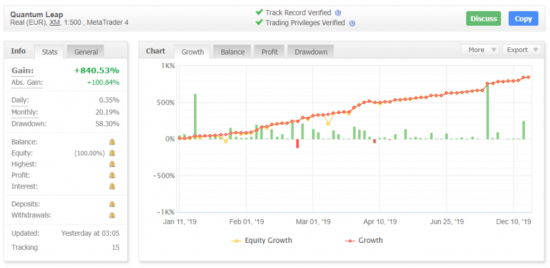Click the lock icon beside Deposits

click(112, 204)
